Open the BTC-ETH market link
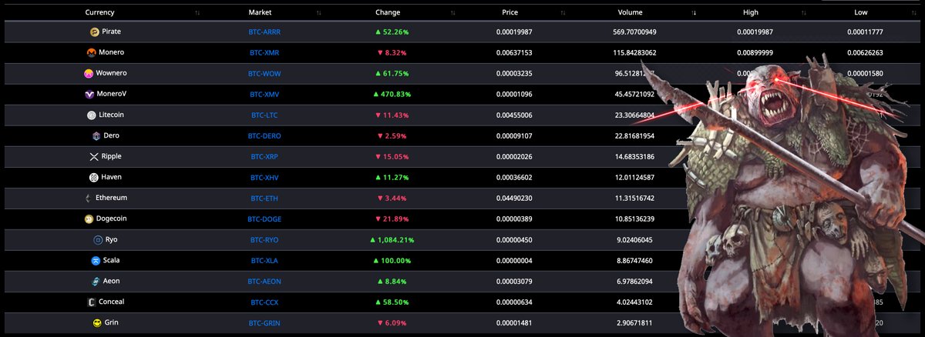Viewport: 925px width, 337px height. point(266,198)
